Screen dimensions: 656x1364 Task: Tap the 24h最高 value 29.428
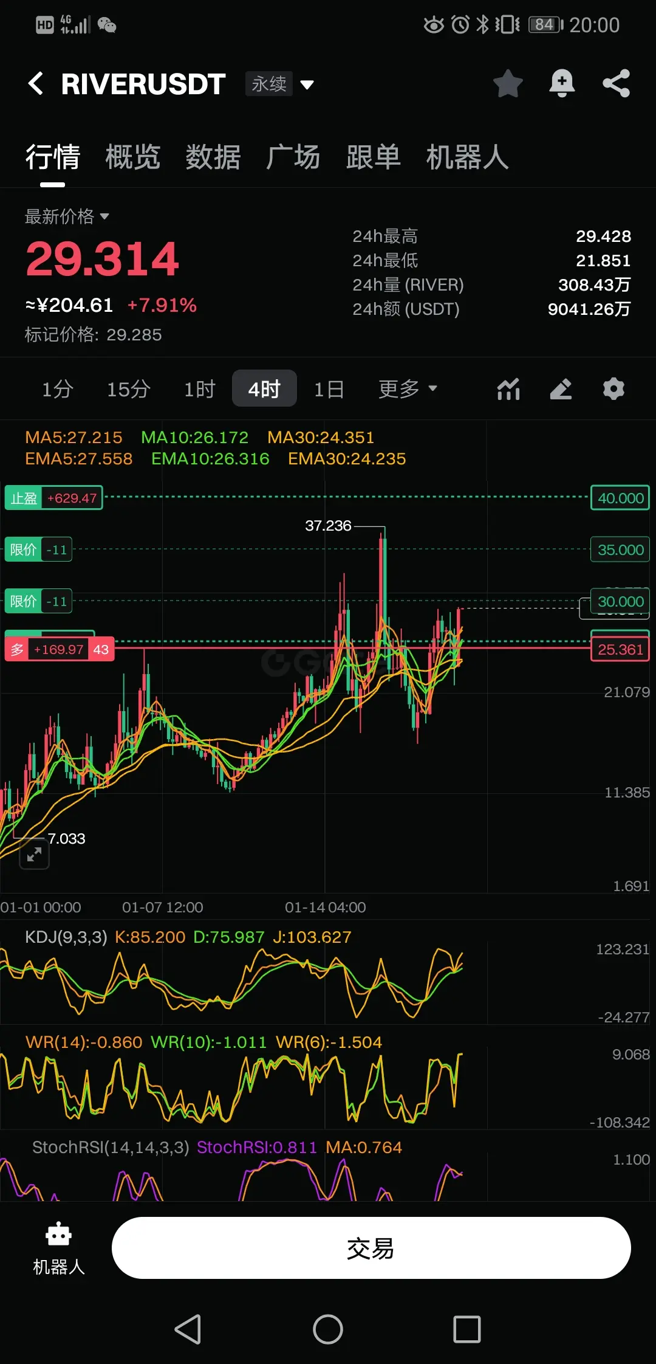[603, 236]
